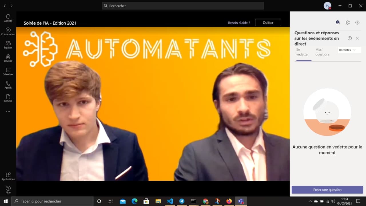Click the Poser une question button
Image resolution: width=366 pixels, height=206 pixels.
[327, 190]
